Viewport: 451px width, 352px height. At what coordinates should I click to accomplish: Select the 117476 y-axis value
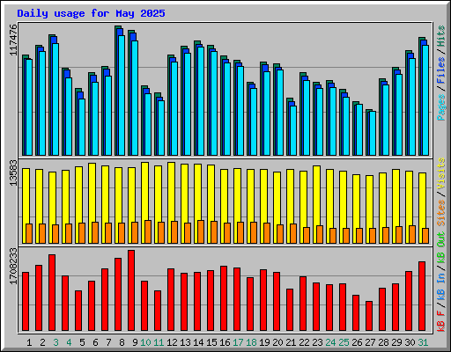(x=13, y=40)
